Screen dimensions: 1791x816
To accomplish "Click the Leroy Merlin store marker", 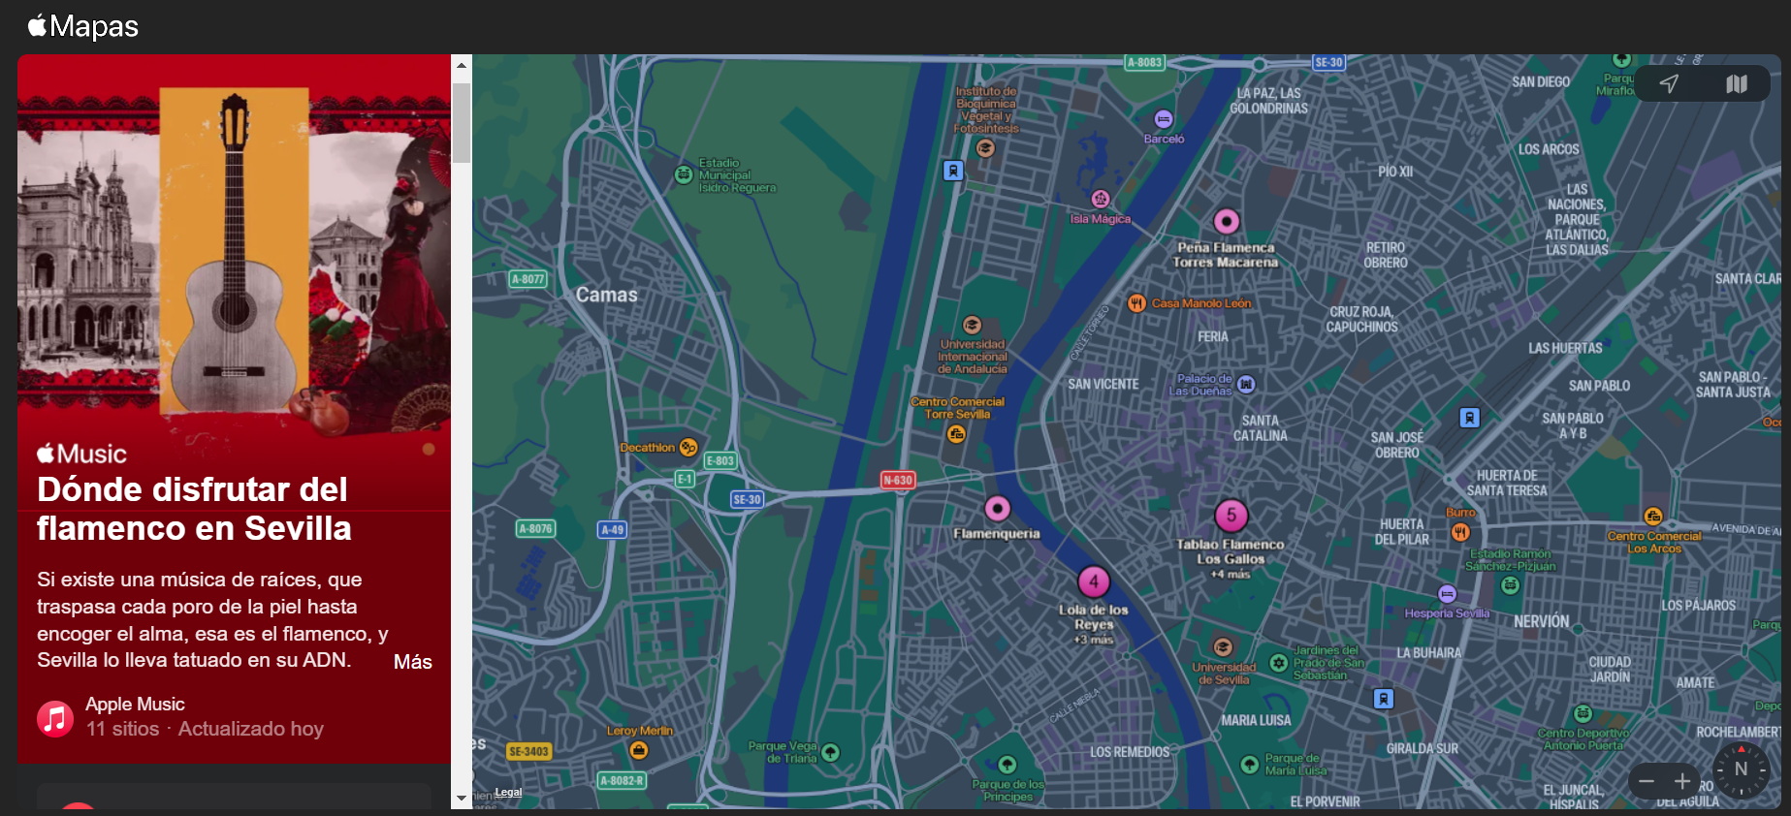I will click(x=638, y=750).
